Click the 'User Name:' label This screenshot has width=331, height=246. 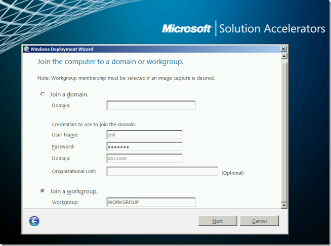[65, 135]
